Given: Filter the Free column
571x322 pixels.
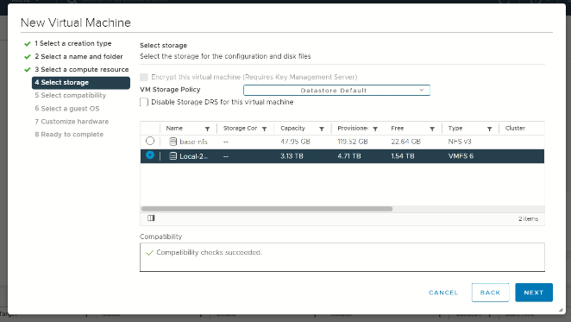Looking at the screenshot, I should point(432,129).
